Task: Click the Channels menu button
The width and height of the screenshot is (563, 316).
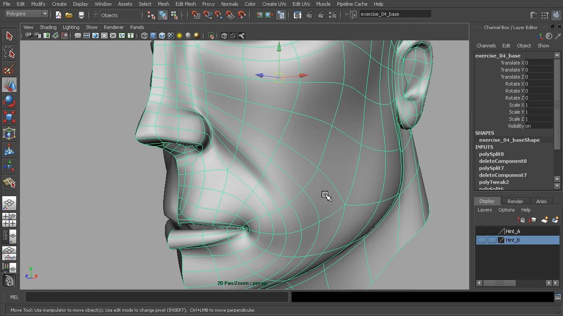Action: [x=486, y=46]
